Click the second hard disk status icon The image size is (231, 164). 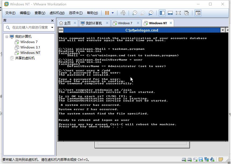[x=189, y=160]
